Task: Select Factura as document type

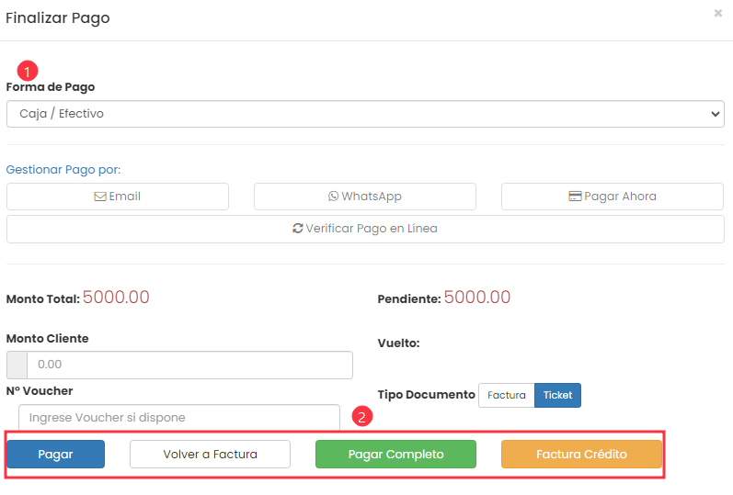Action: point(506,395)
